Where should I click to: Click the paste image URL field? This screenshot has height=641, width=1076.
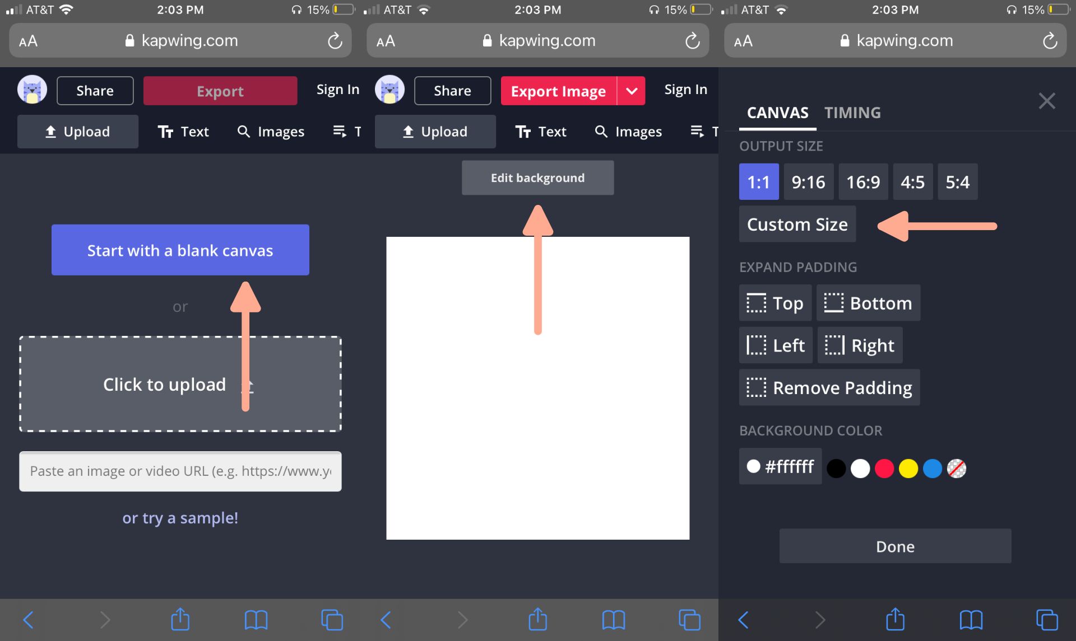(180, 471)
